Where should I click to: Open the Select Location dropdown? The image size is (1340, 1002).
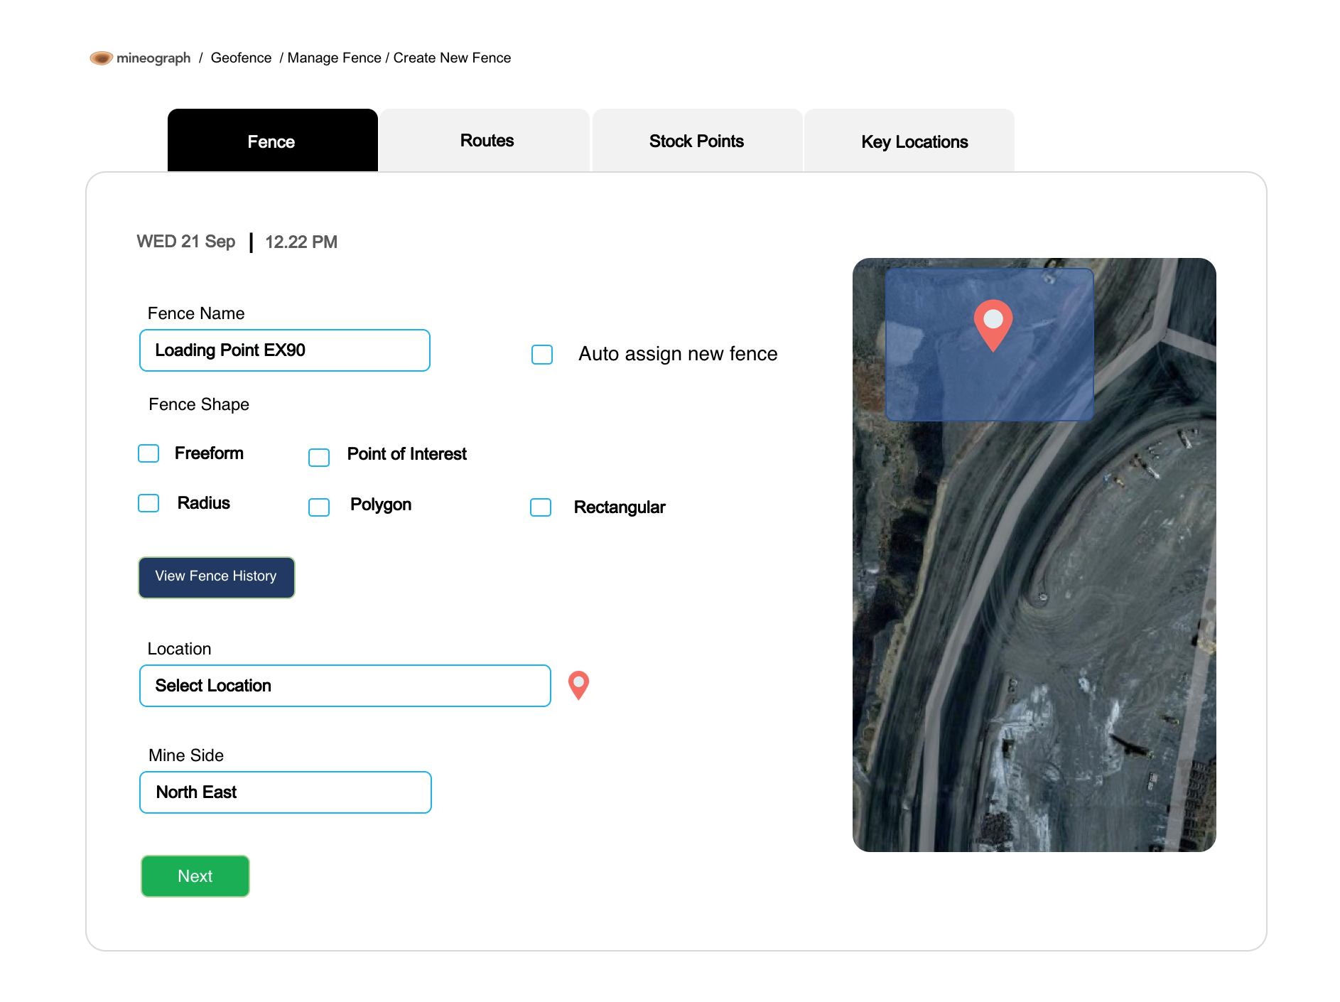point(345,686)
